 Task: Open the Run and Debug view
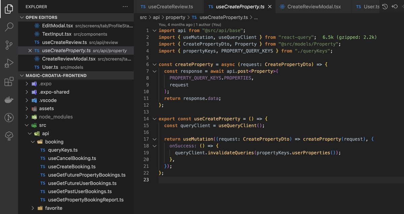click(x=9, y=63)
